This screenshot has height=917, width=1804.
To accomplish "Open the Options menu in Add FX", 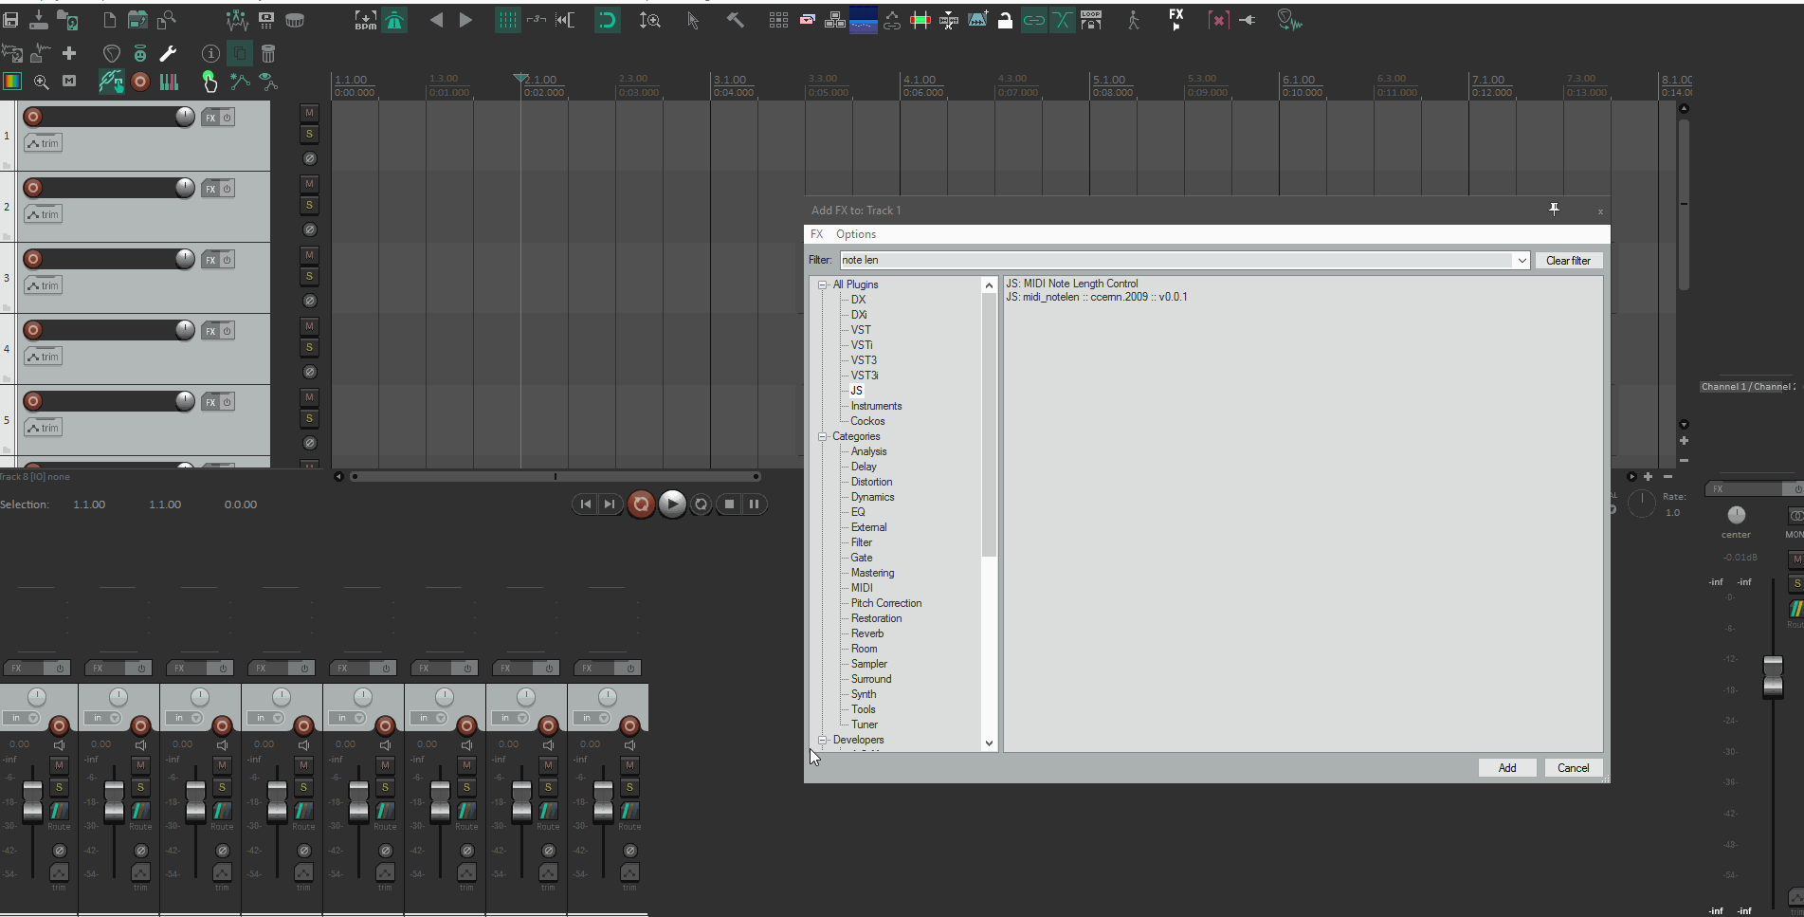I will (x=855, y=234).
